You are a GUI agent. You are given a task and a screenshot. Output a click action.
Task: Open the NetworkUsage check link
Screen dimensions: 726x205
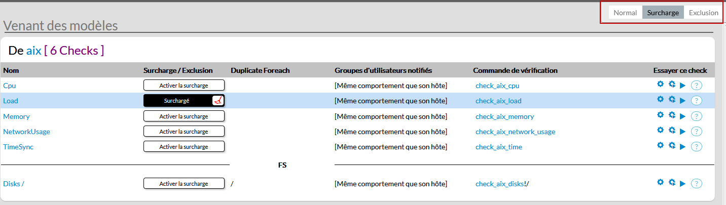point(26,132)
